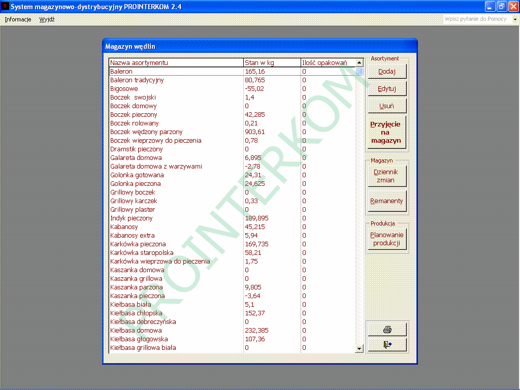This screenshot has width=520, height=390.
Task: Select the Baleron row icon at right
Action: pos(360,72)
